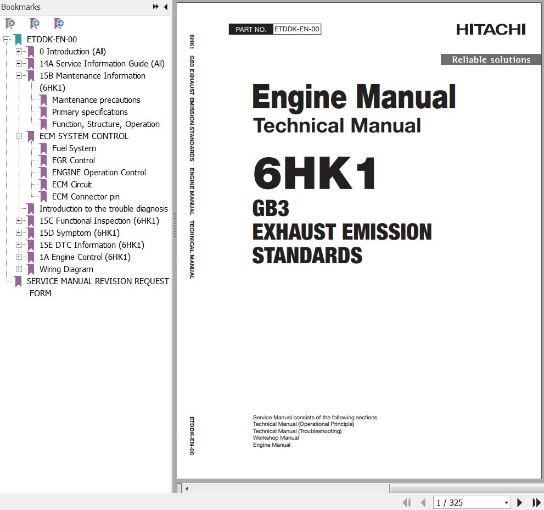The image size is (544, 510).
Task: Expand 14A Service Information Guide bookmark
Action: pyautogui.click(x=19, y=64)
